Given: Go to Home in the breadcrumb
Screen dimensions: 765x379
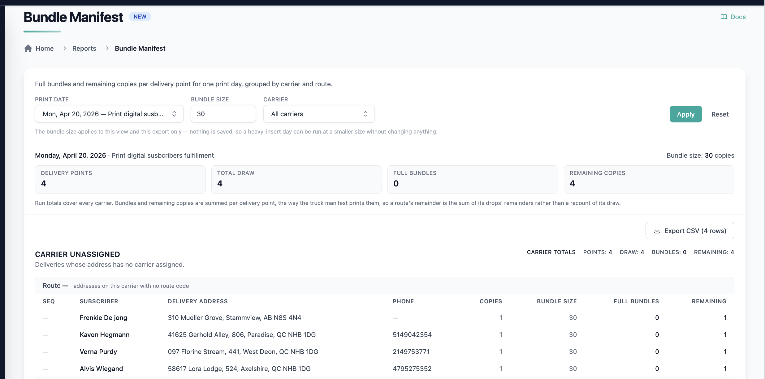Looking at the screenshot, I should coord(45,48).
